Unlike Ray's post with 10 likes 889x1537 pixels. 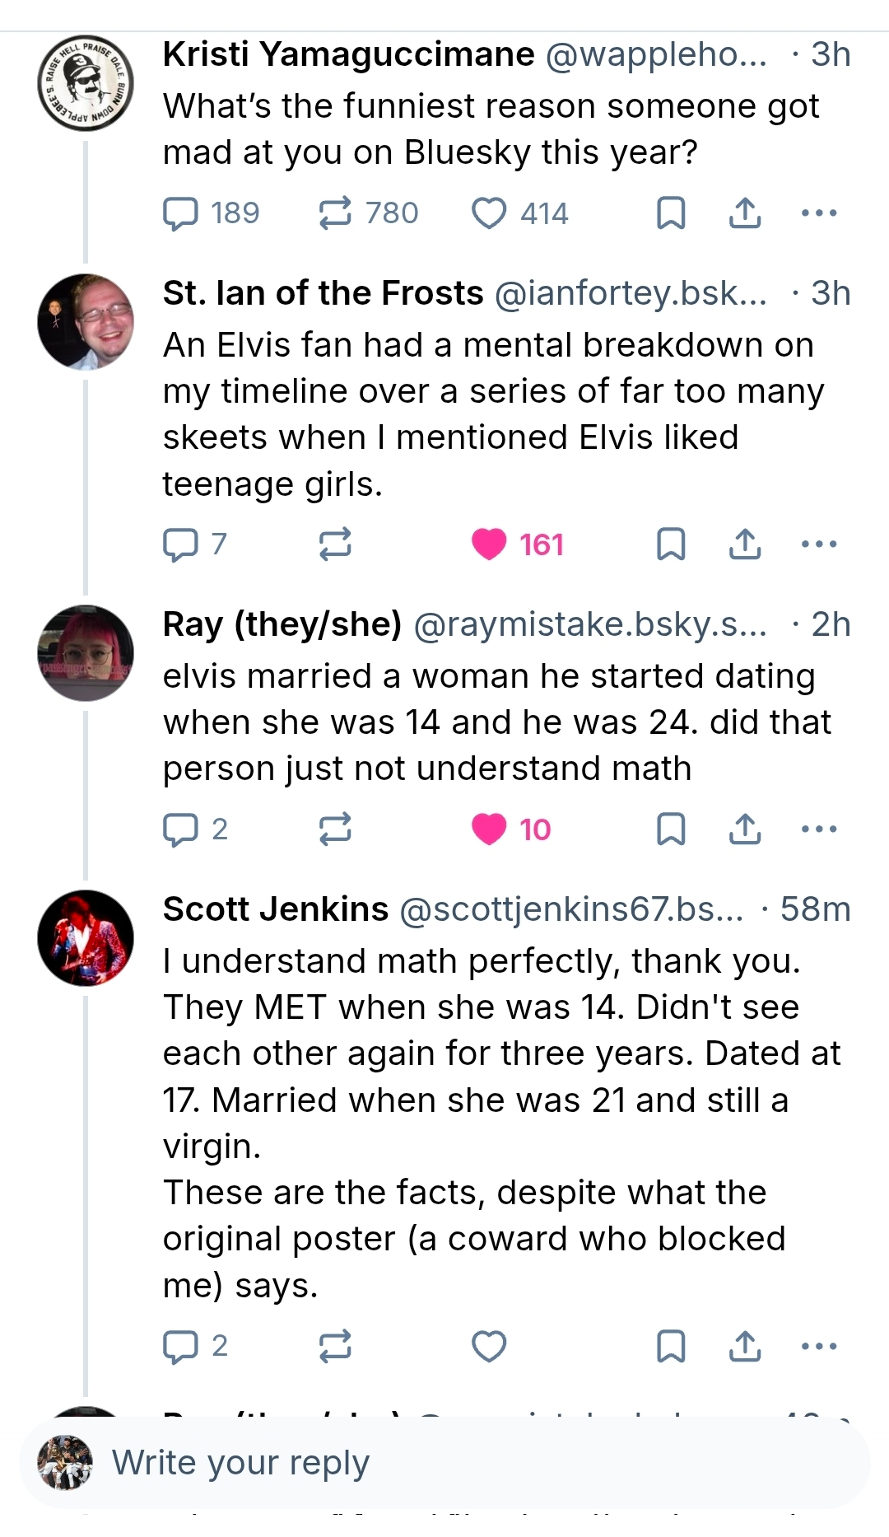[489, 829]
